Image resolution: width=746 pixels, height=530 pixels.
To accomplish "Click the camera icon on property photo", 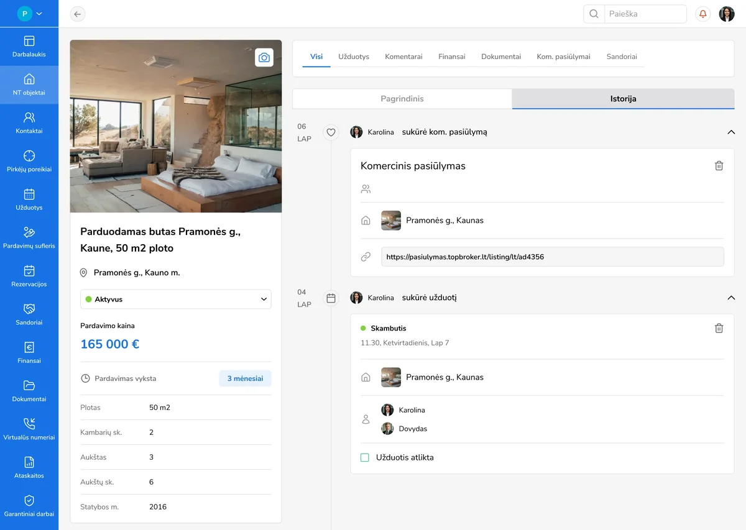I will pyautogui.click(x=264, y=57).
